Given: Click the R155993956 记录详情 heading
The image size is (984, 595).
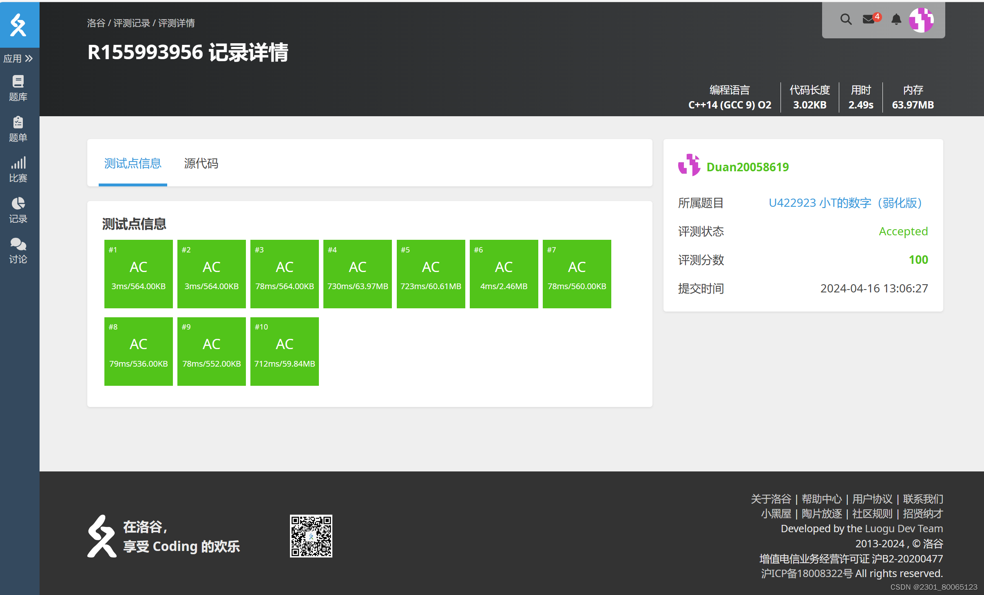Looking at the screenshot, I should point(188,53).
